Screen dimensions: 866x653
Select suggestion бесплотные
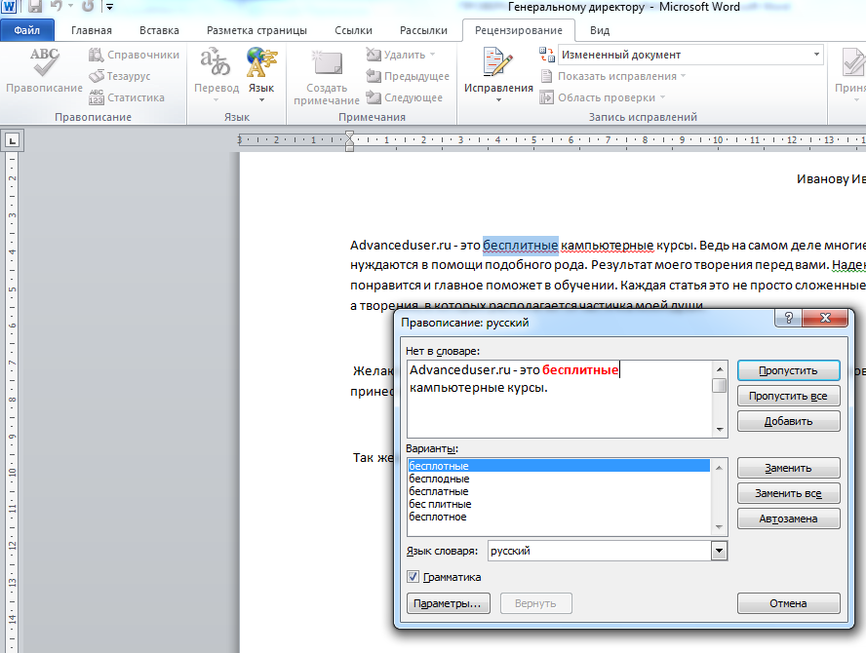coord(559,466)
